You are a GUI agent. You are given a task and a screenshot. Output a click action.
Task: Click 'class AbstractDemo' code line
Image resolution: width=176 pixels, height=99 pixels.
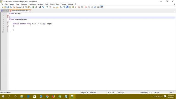pos(18,20)
